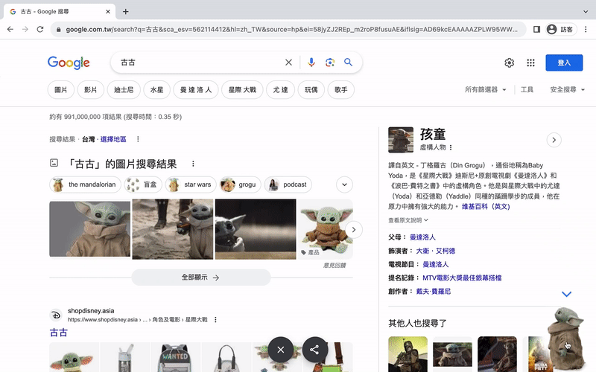Click the 登入 sign-in button

pos(564,62)
